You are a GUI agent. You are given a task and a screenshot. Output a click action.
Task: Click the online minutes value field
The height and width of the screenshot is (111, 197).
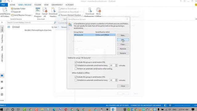point(112,65)
